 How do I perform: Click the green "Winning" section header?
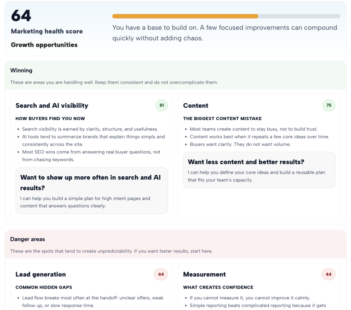coord(21,70)
